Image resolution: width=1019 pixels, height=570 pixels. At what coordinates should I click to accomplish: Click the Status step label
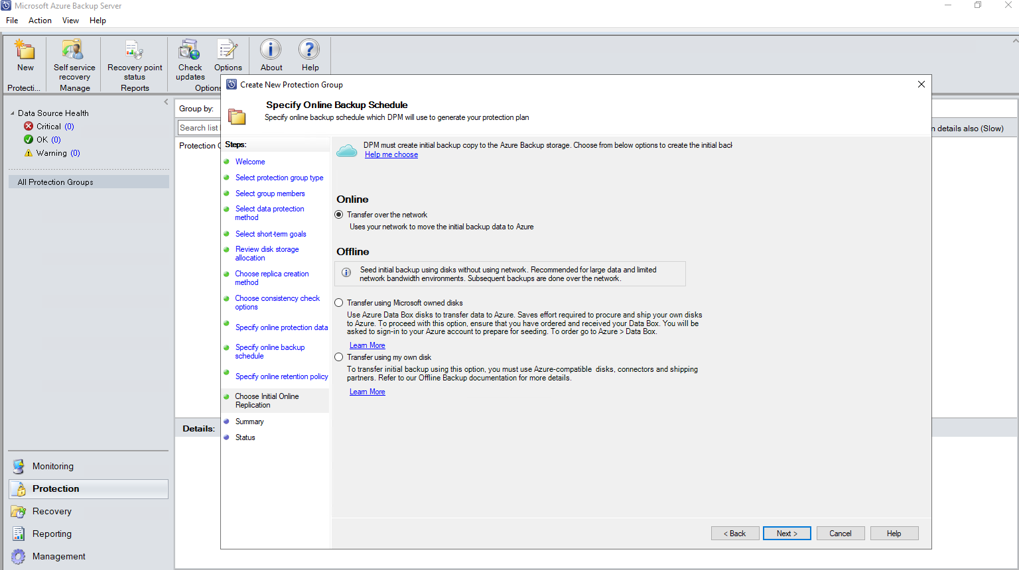[x=245, y=437]
